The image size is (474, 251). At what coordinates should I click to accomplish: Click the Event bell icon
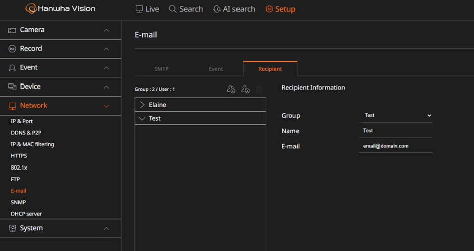pyautogui.click(x=12, y=68)
